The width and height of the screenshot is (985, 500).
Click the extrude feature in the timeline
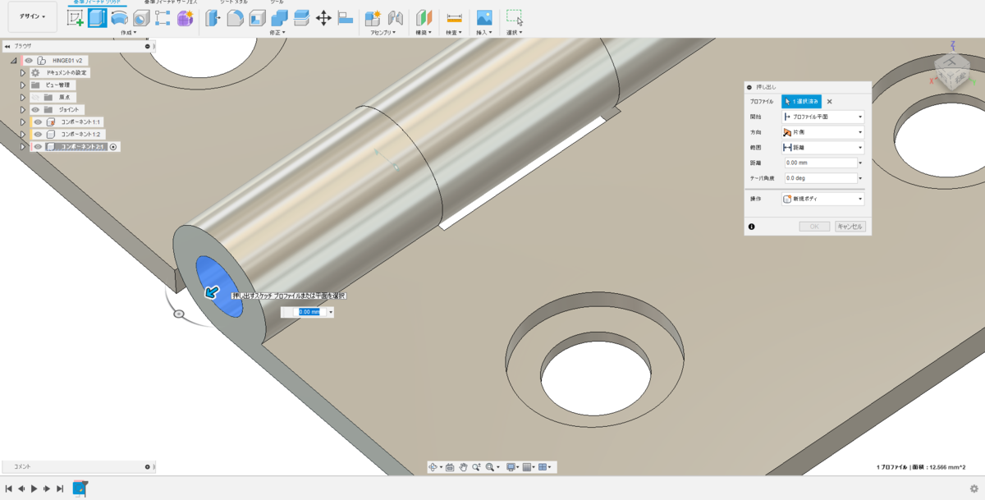tap(80, 489)
